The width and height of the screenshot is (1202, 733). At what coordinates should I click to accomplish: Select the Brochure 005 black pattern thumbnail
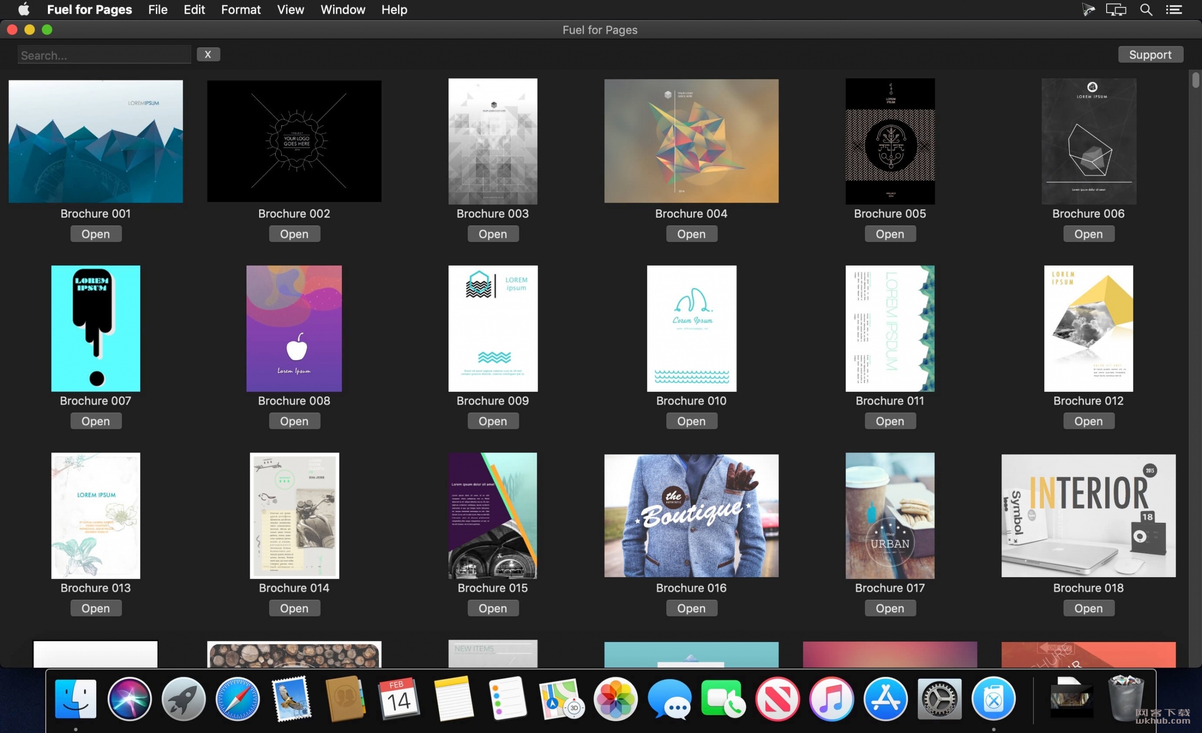890,141
